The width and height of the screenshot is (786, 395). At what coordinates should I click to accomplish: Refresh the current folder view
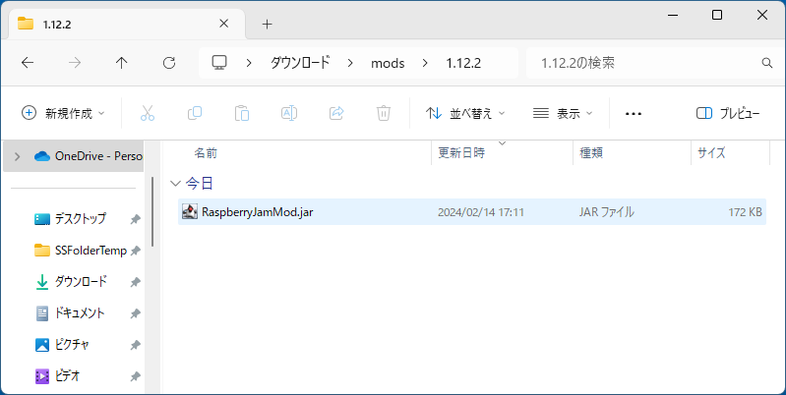click(x=168, y=63)
